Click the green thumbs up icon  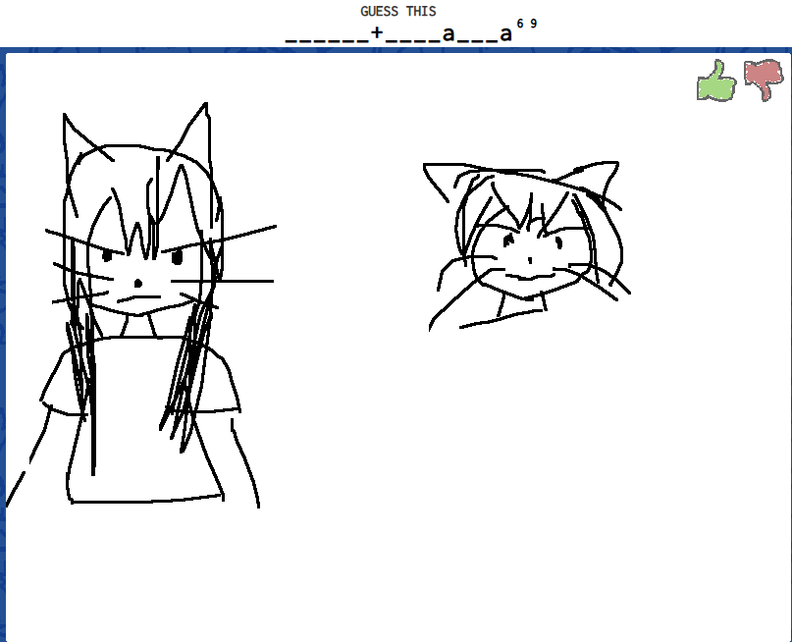tap(716, 80)
